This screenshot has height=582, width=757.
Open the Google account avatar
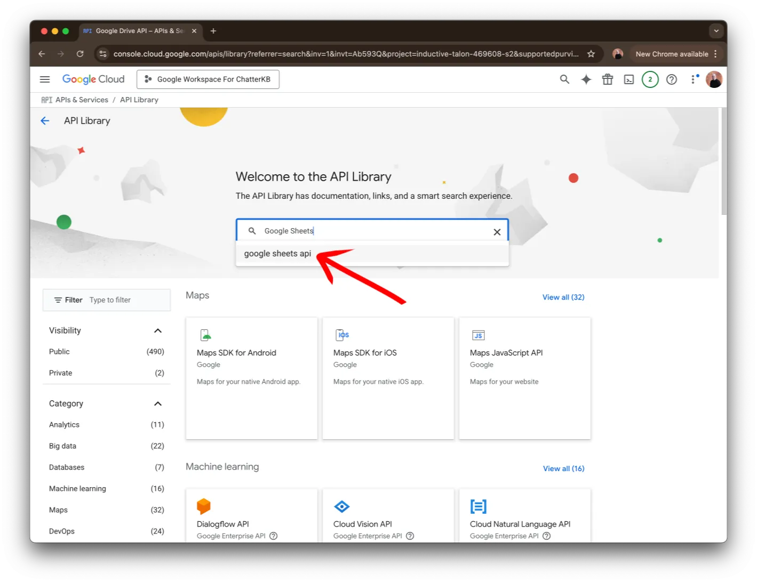click(714, 79)
